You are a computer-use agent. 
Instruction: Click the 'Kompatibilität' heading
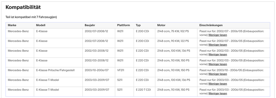23,7
